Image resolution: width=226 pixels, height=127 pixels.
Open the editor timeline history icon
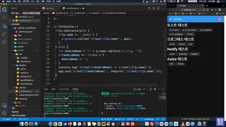(x=149, y=8)
